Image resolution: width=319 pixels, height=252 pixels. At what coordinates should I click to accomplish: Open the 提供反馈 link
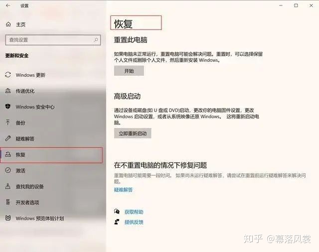134,222
